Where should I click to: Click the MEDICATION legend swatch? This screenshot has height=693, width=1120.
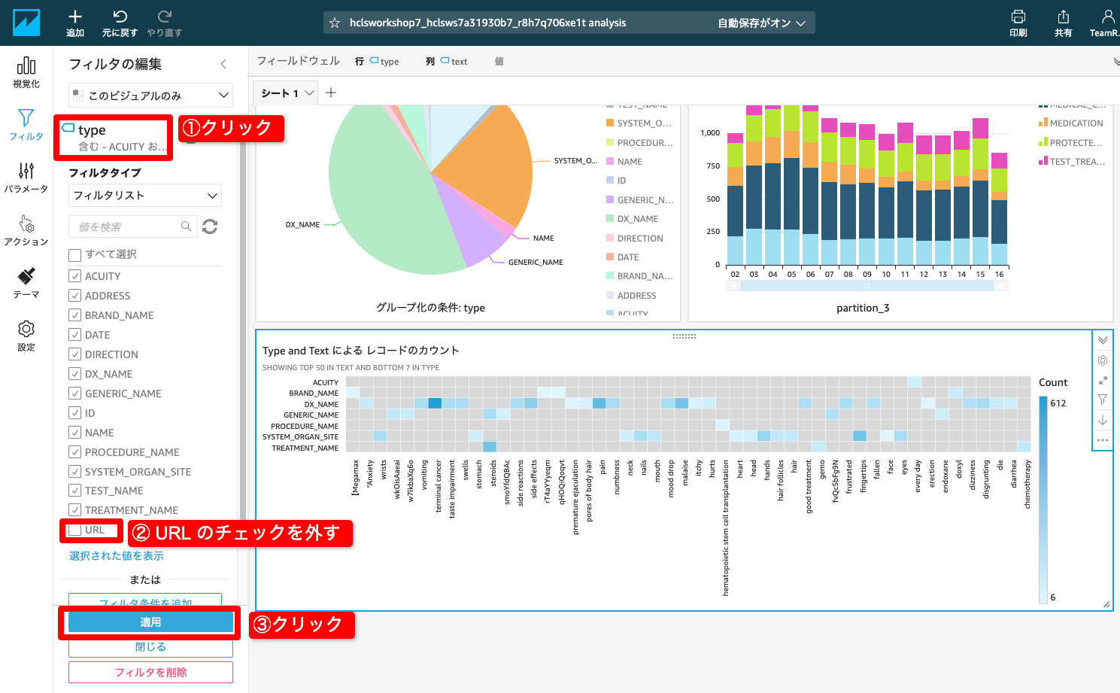(x=1043, y=123)
